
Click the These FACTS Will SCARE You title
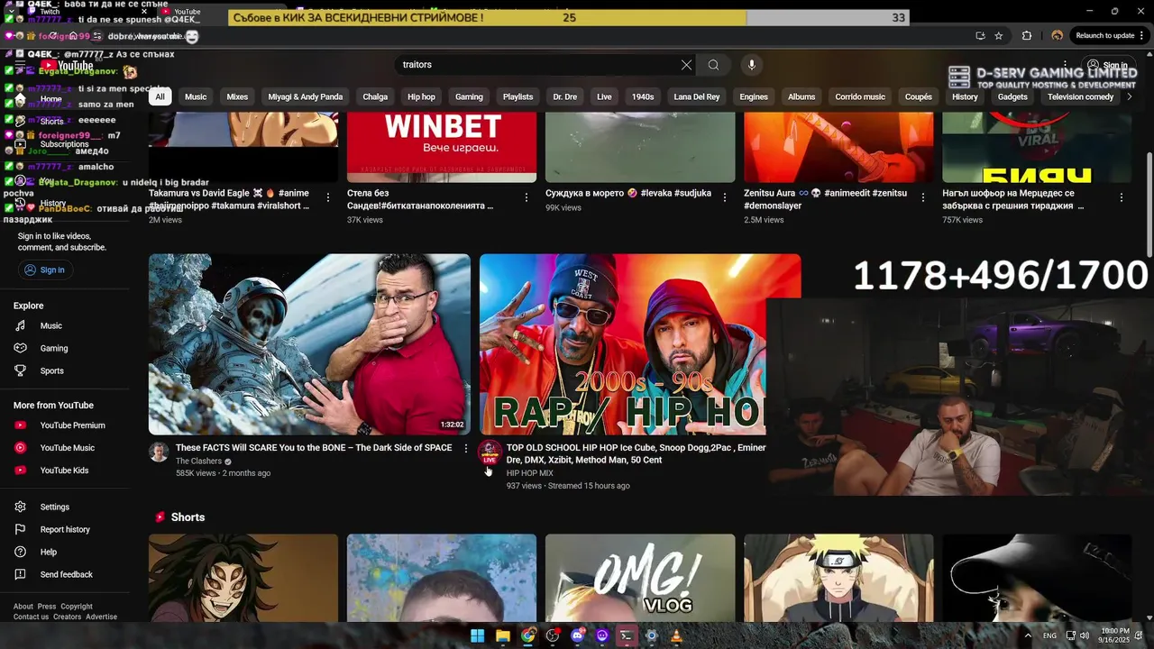(314, 448)
